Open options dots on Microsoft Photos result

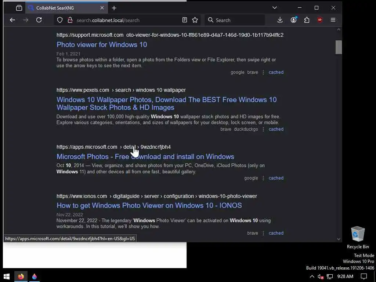point(263,178)
